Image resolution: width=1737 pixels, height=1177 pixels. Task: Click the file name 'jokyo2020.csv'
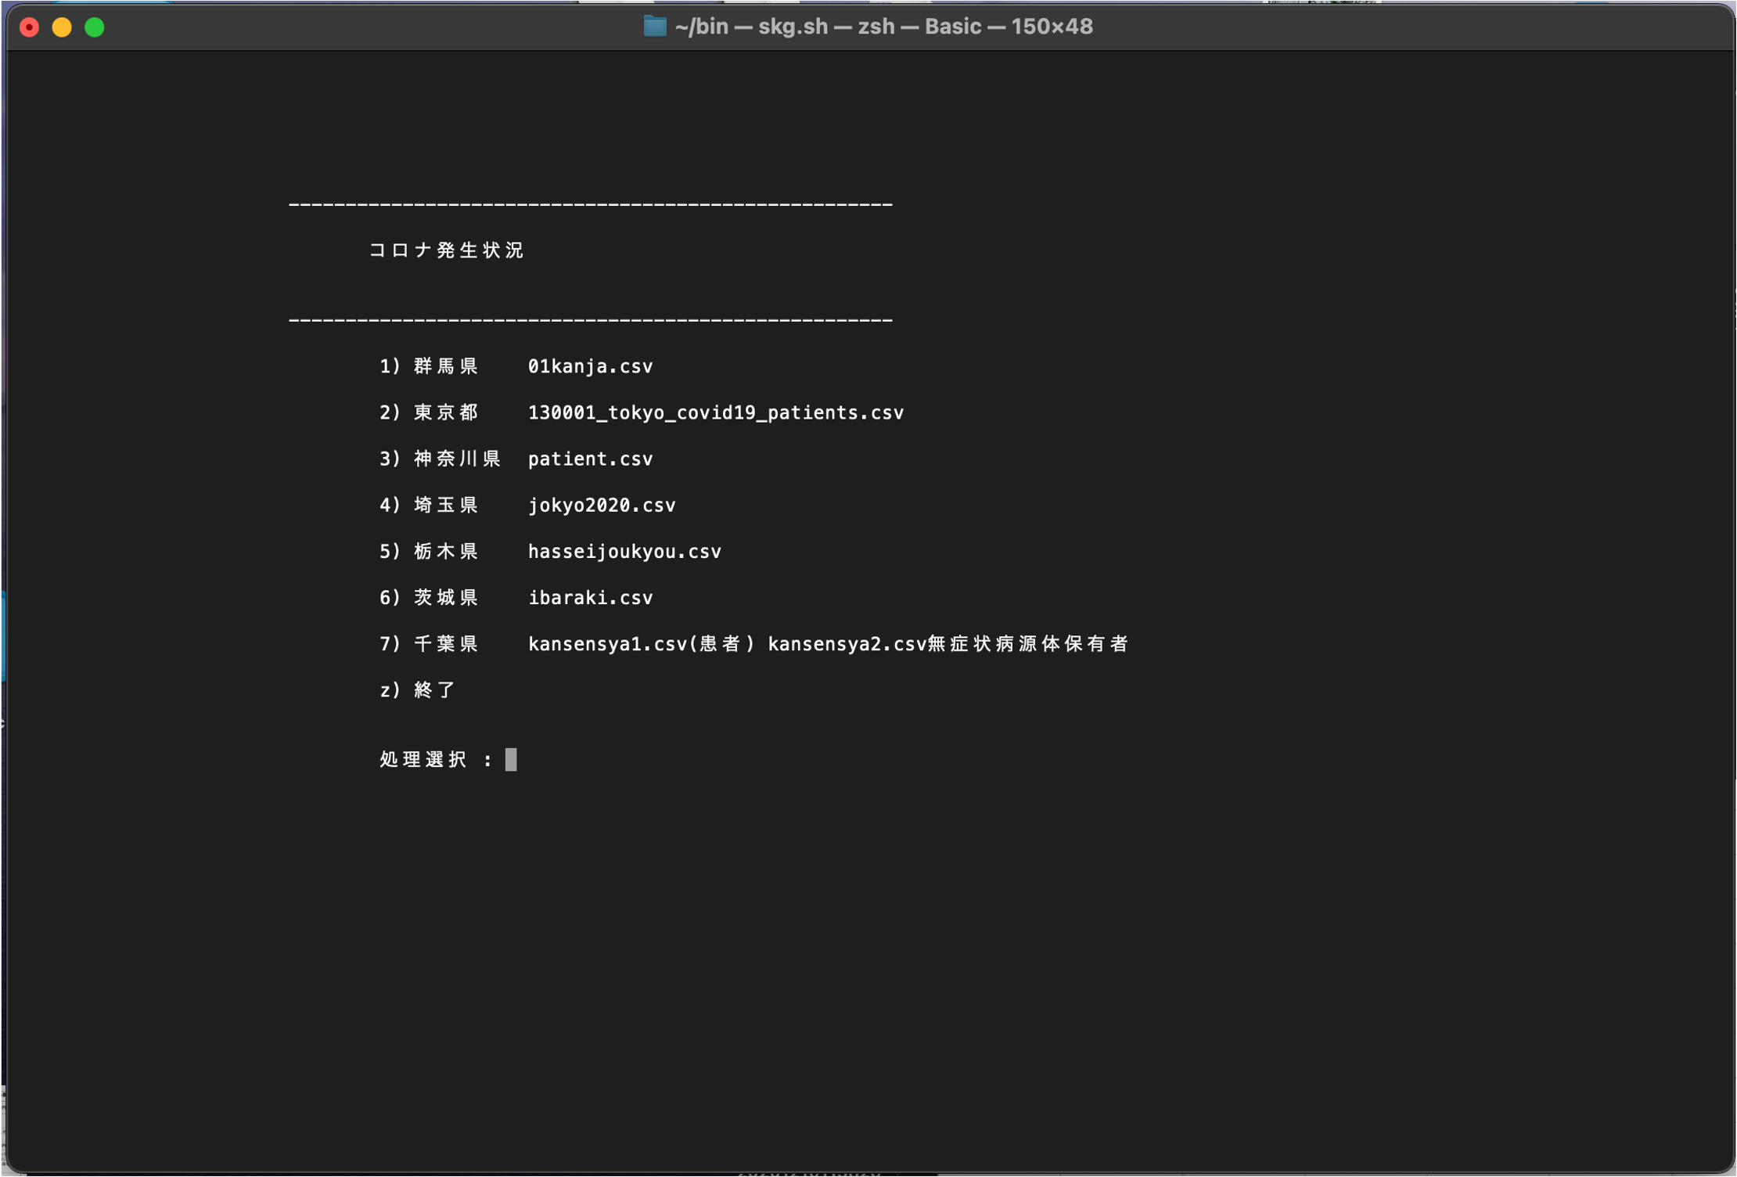coord(602,505)
